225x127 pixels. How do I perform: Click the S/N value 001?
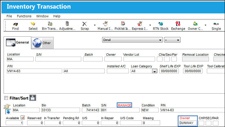click(120, 110)
